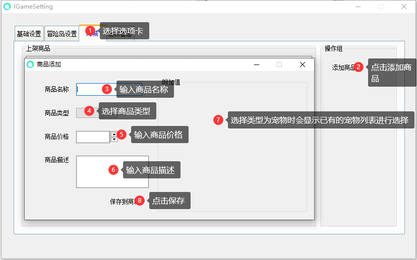The image size is (417, 260).
Task: Click the red step 6 marker
Action: (113, 170)
